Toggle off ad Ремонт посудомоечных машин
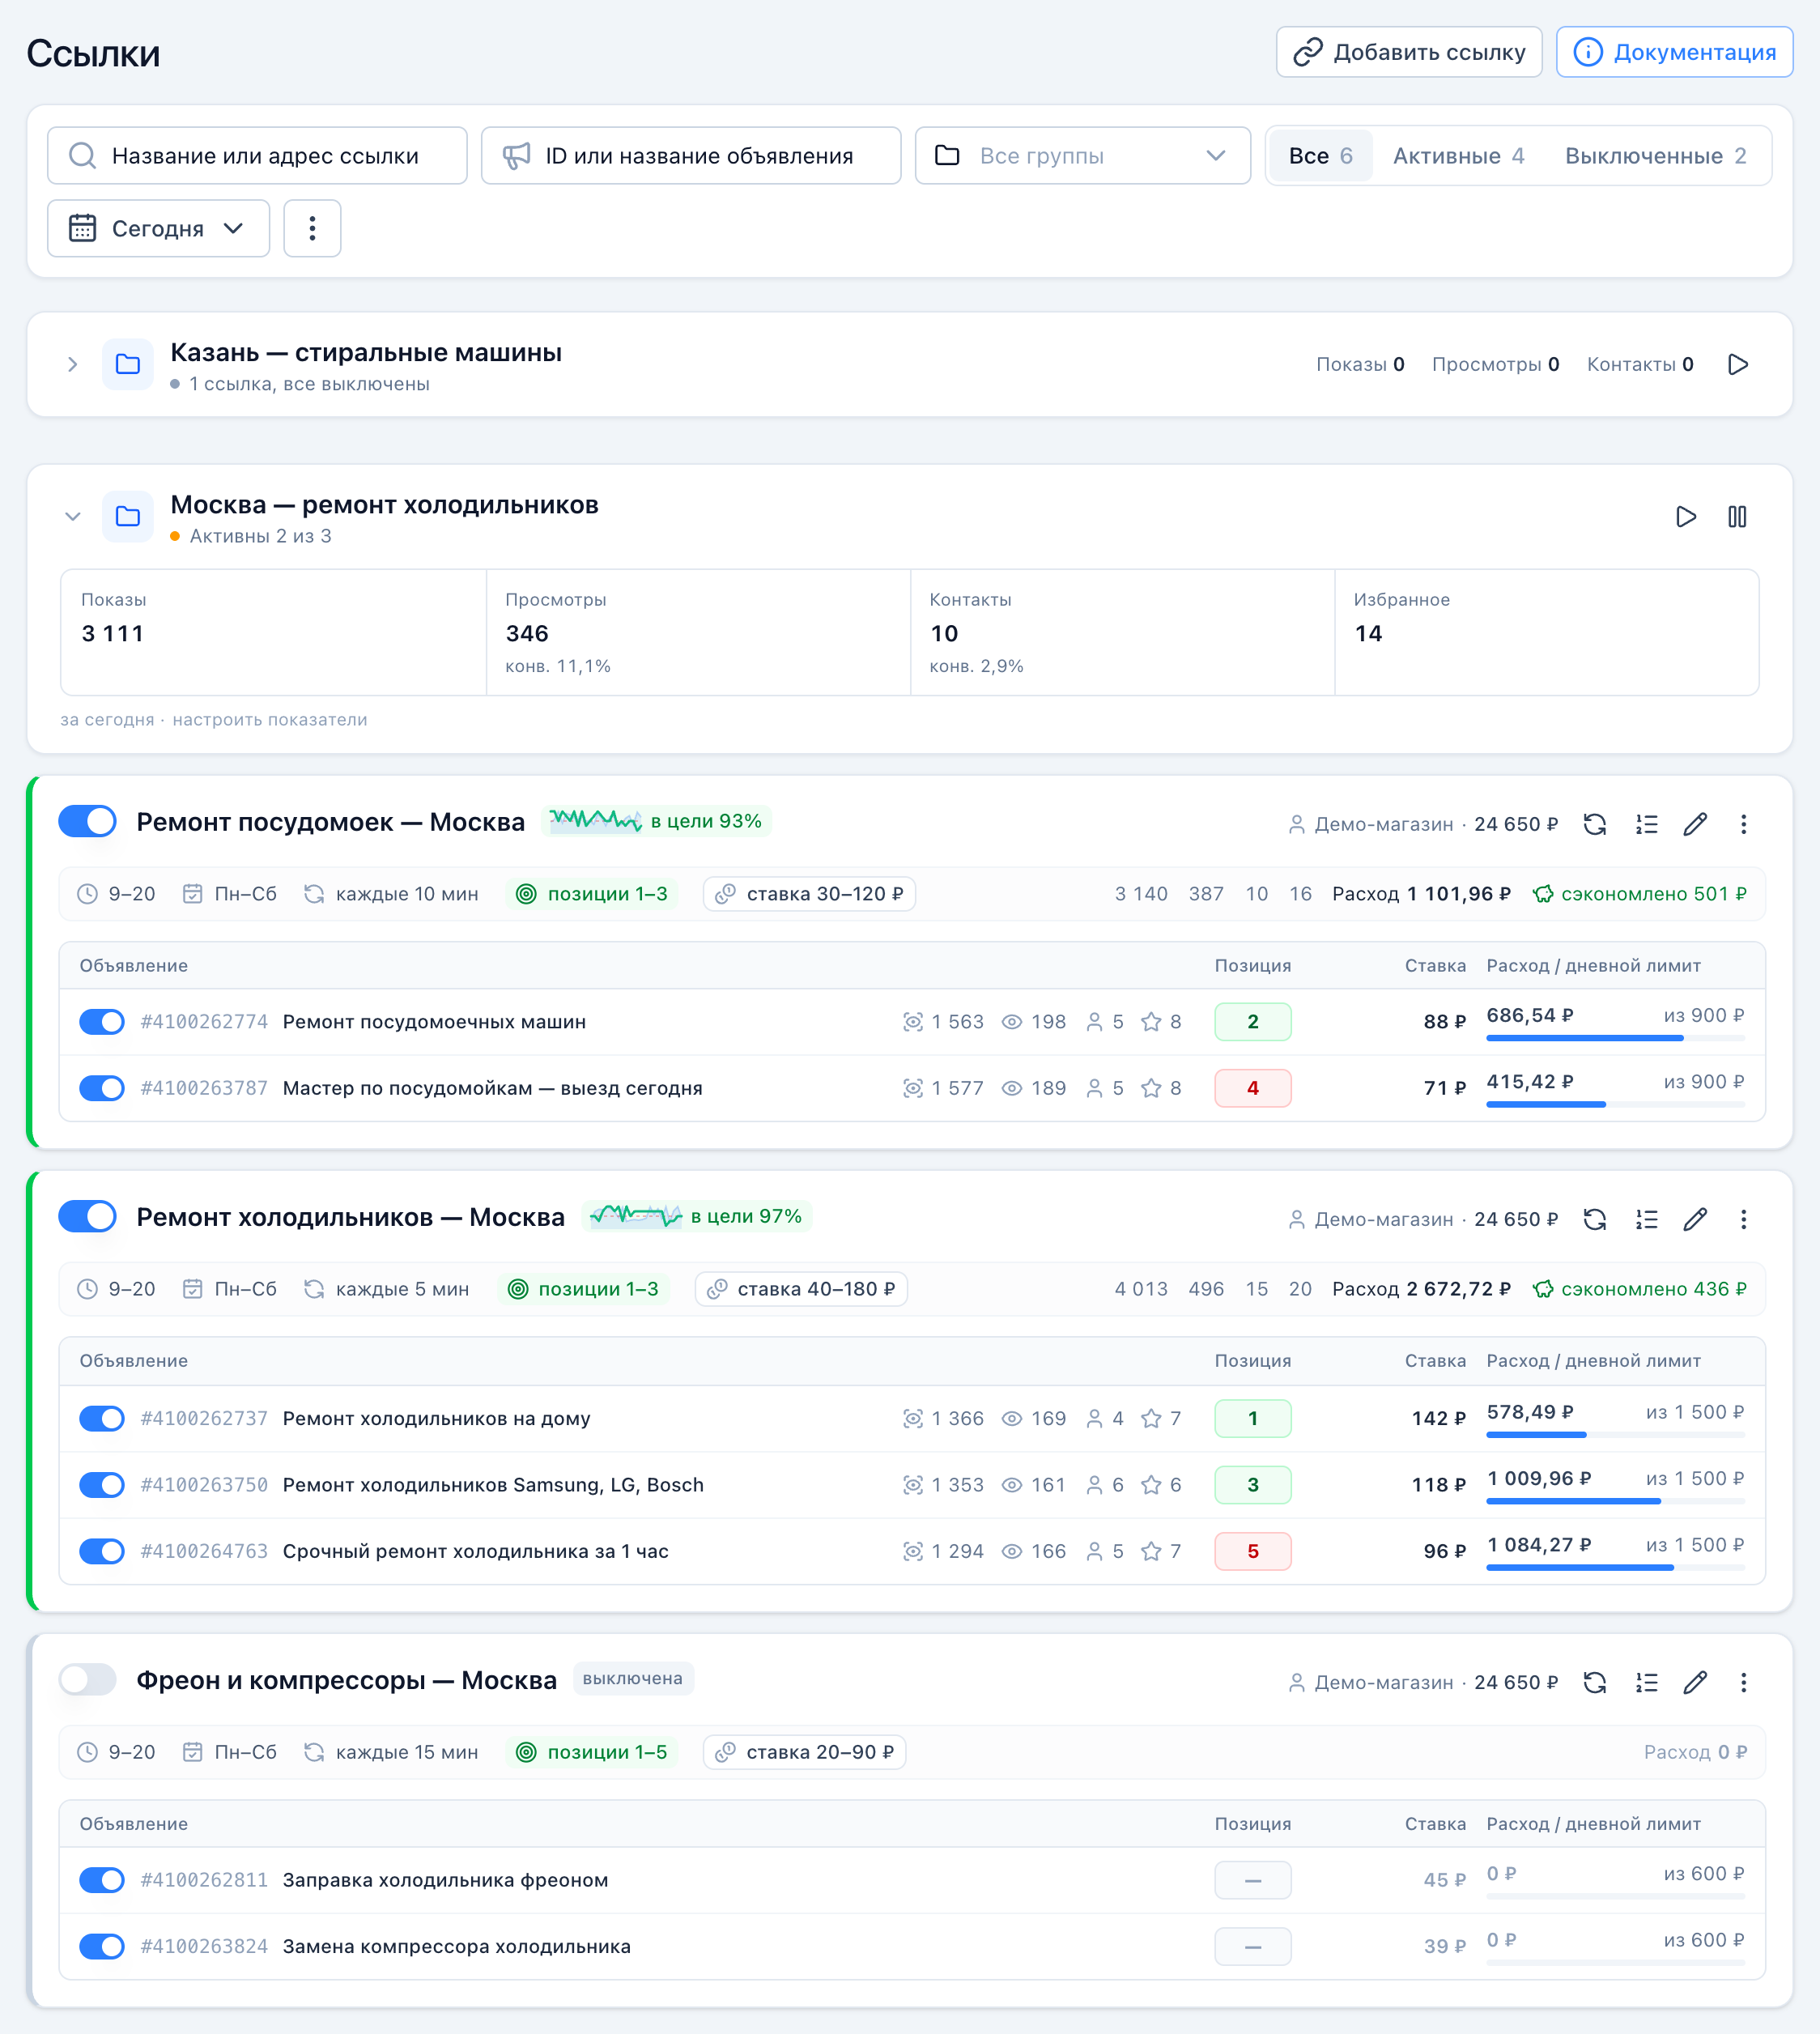1820x2034 pixels. coord(102,1022)
